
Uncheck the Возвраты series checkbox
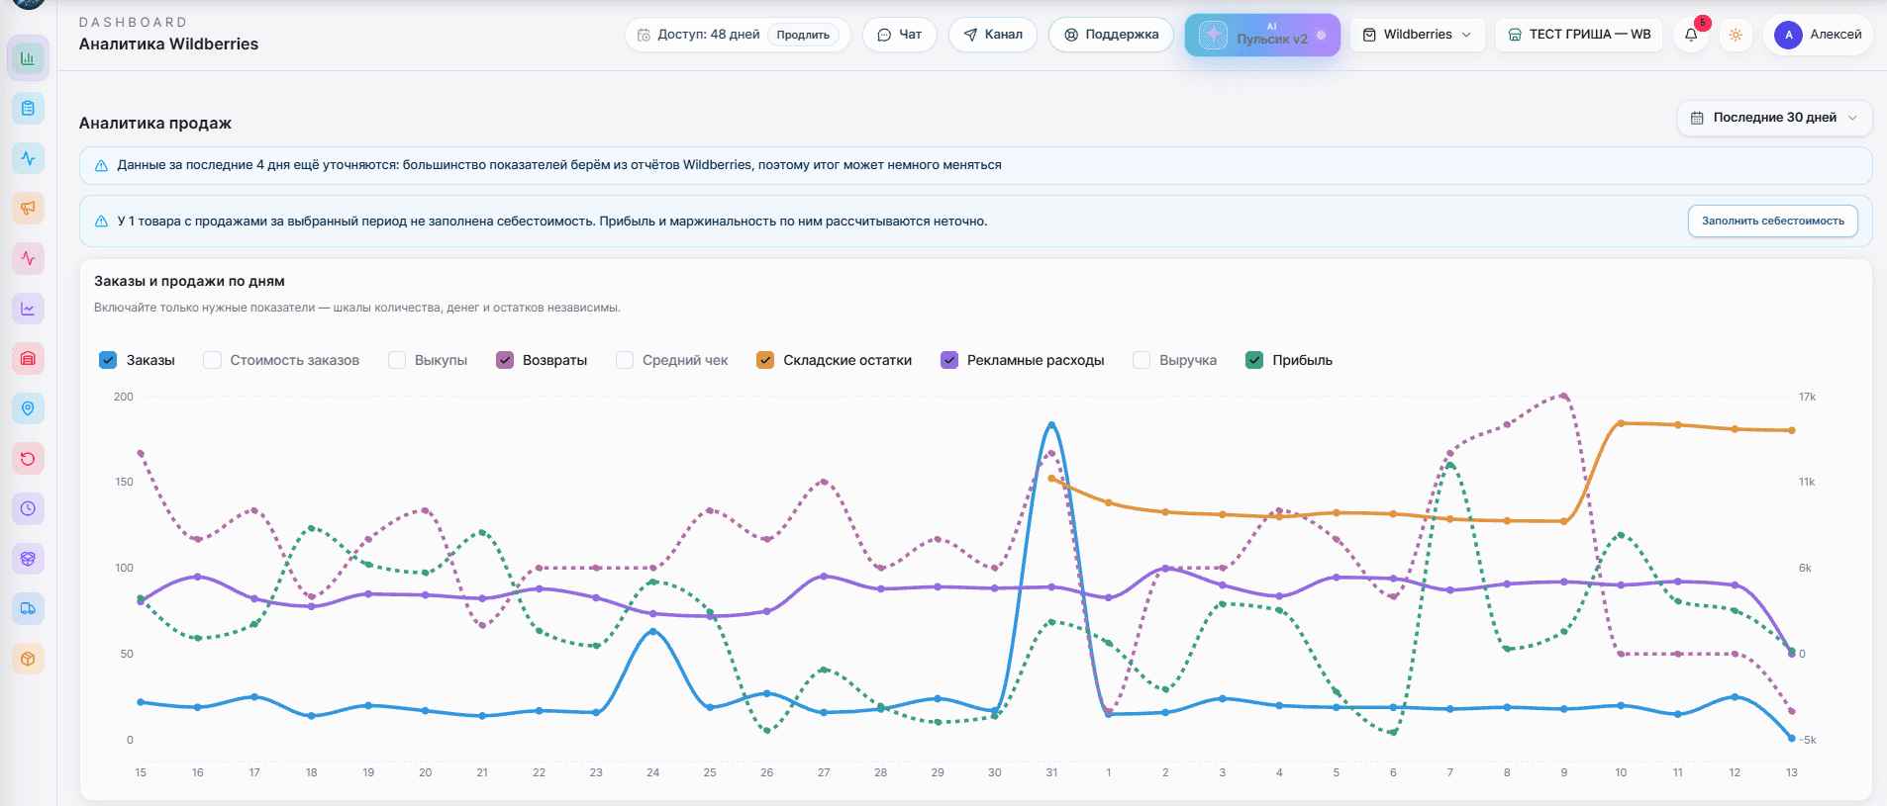(x=505, y=360)
